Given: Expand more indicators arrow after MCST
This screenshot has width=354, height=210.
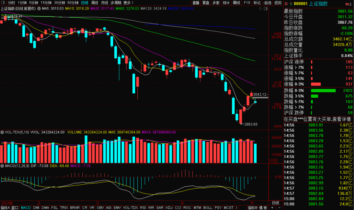Looking at the screenshot, I should coord(236,208).
